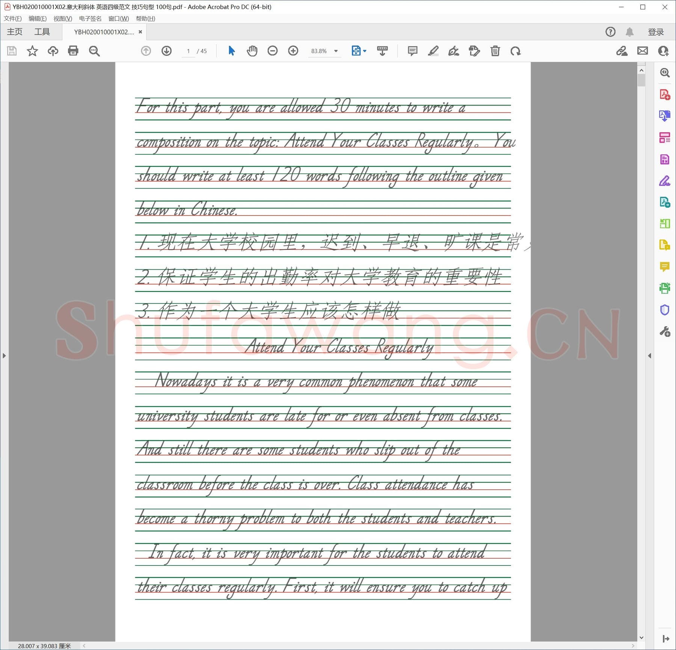Open purple Edit PDF sidebar icon

(665, 159)
